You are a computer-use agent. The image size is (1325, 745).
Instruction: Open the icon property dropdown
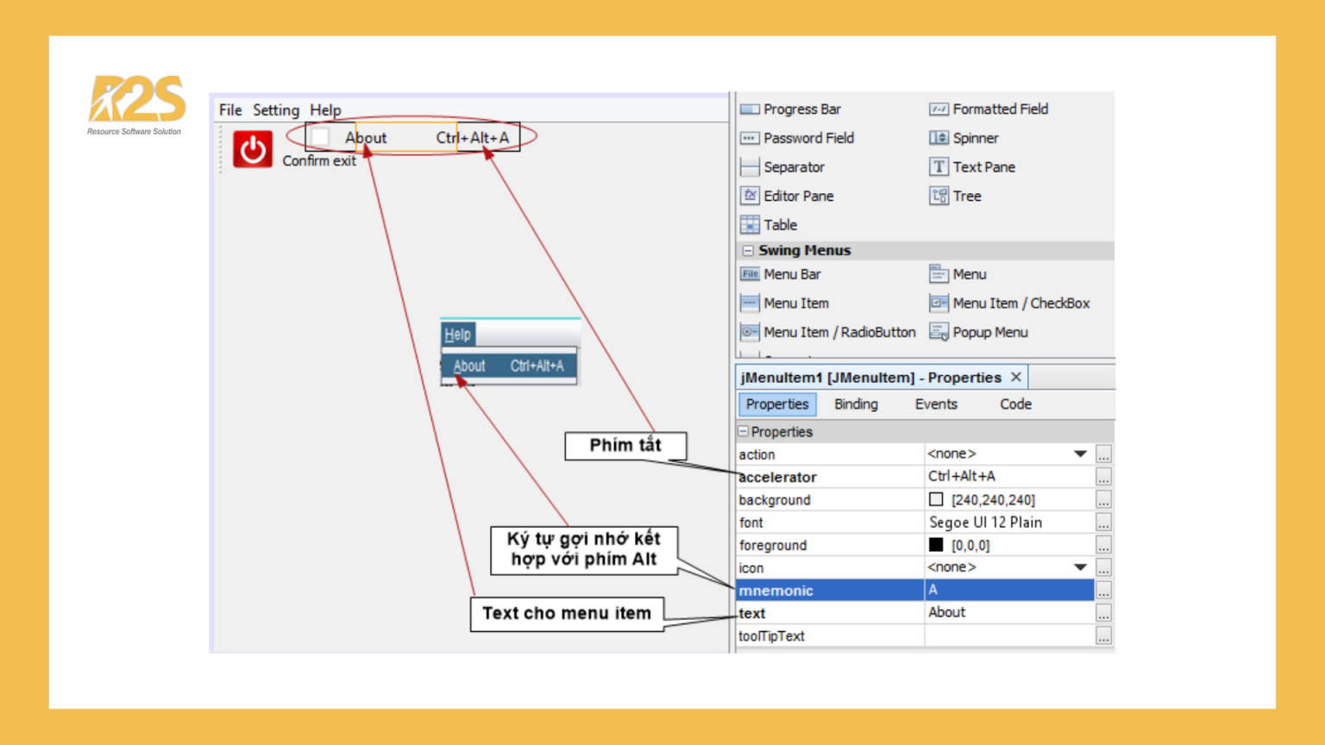[x=1080, y=567]
